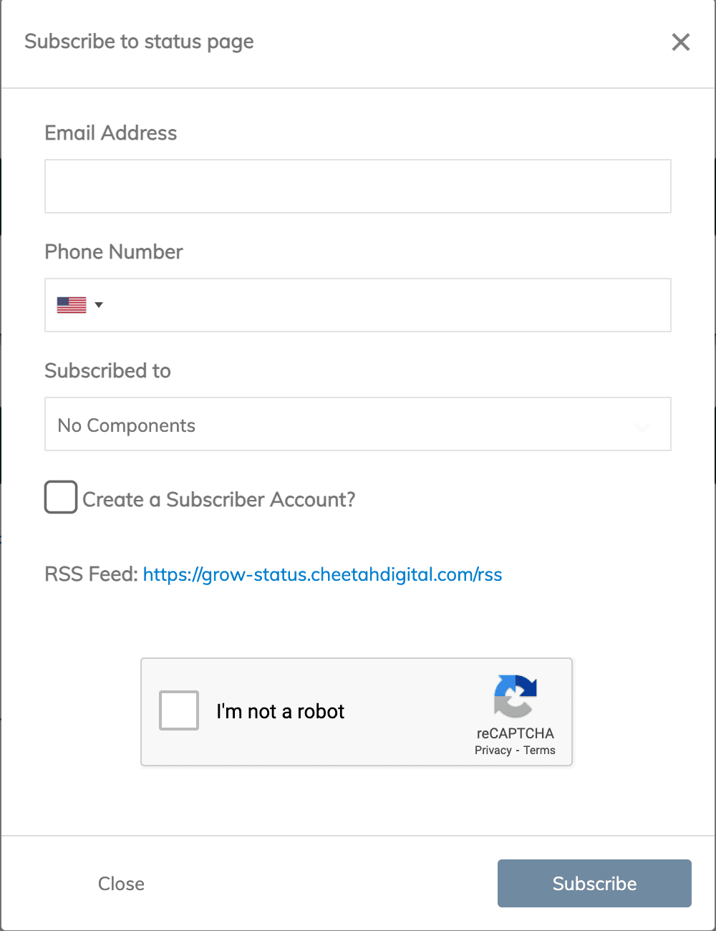Viewport: 716px width, 931px height.
Task: Click the Phone Number label
Action: 114,252
